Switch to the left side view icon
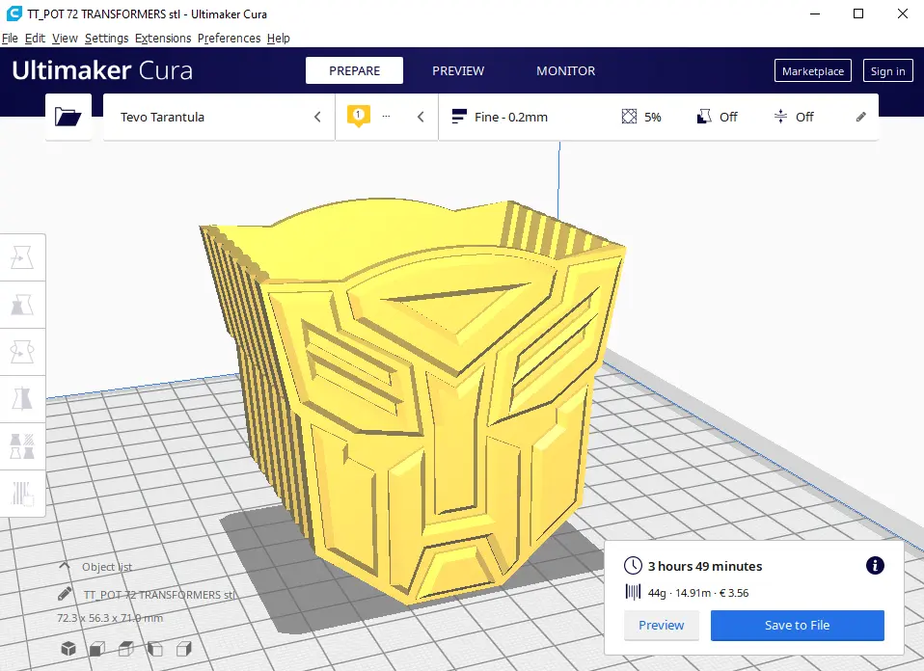Image resolution: width=924 pixels, height=671 pixels. tap(155, 649)
